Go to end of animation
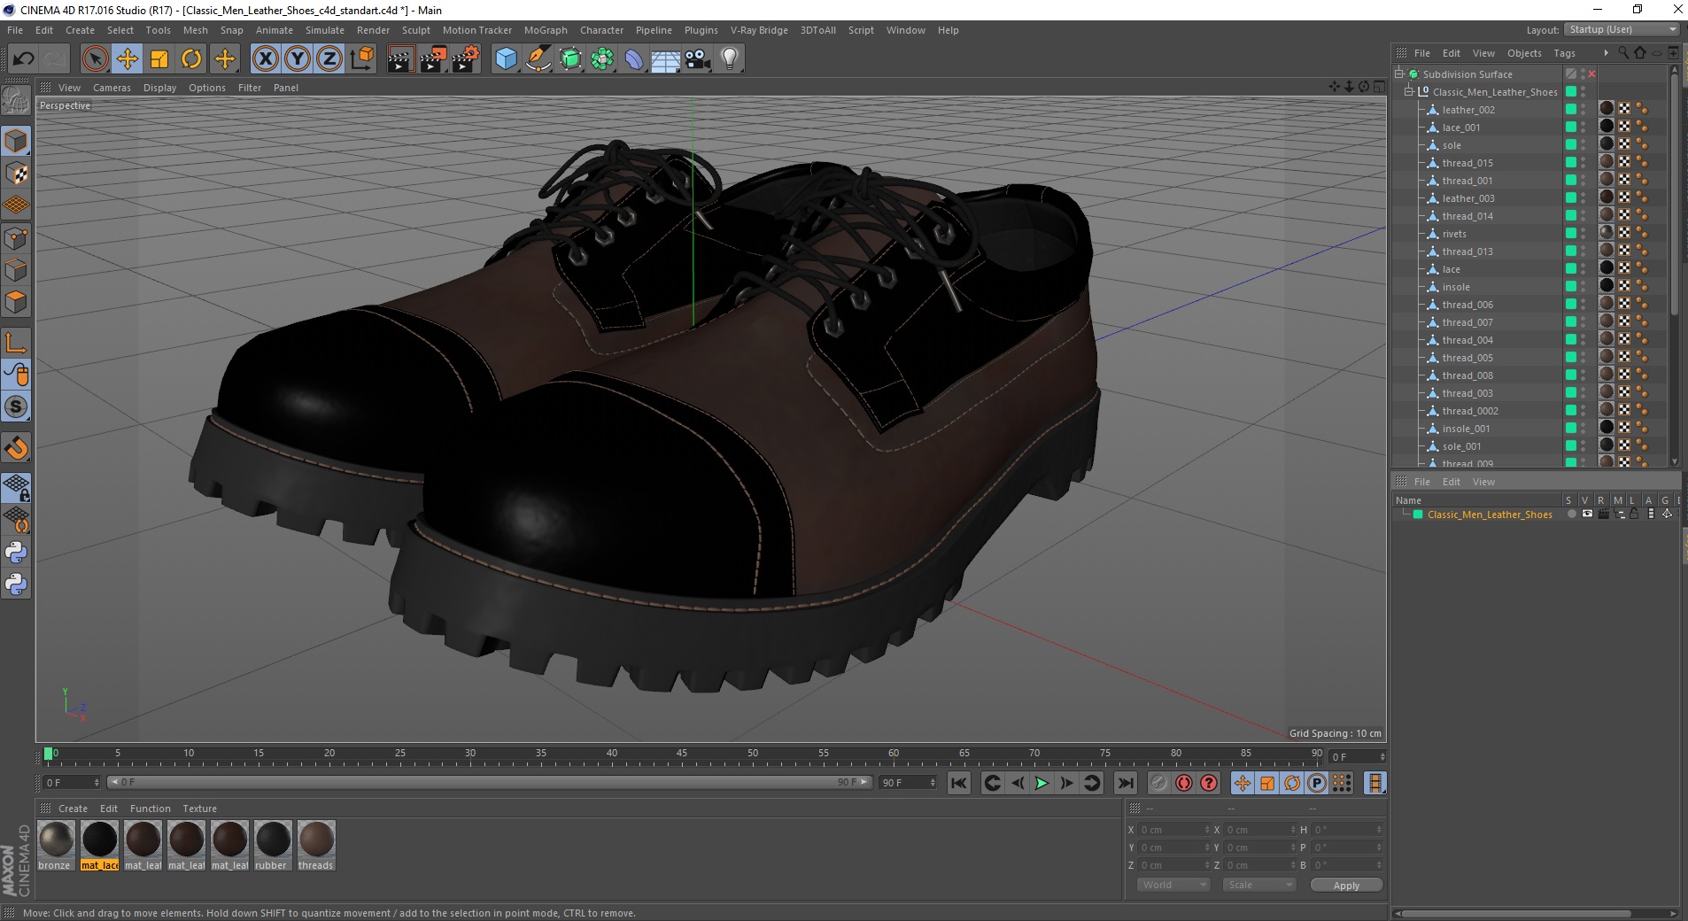 coord(1126,783)
